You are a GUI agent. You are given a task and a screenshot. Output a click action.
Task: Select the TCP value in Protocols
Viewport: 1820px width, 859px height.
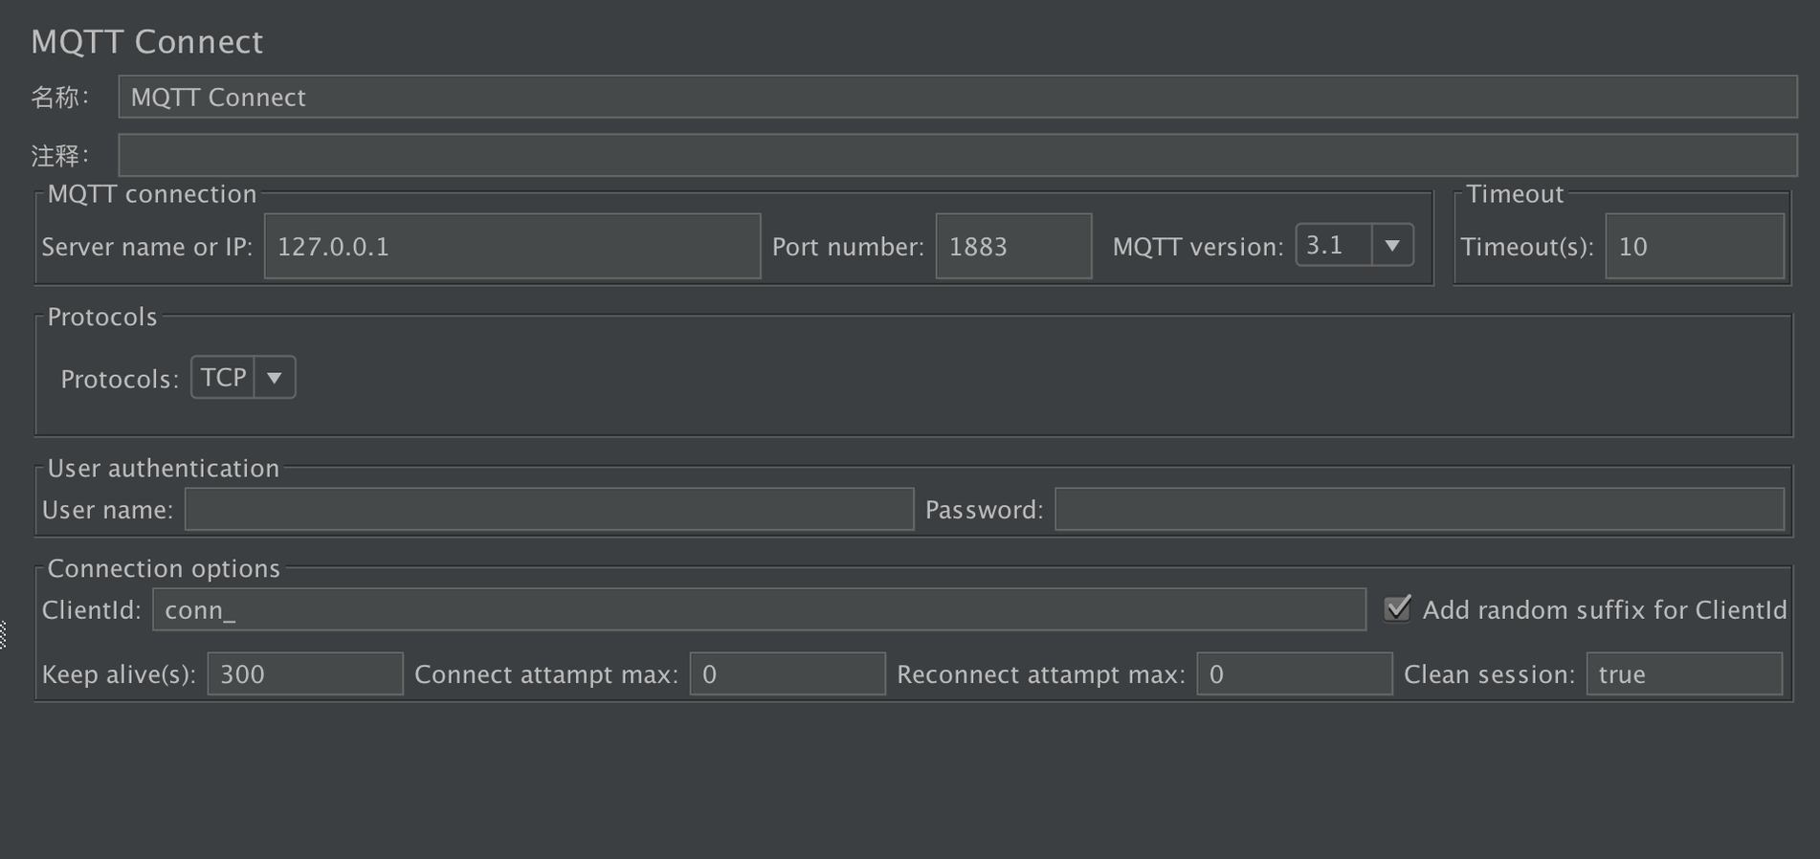coord(222,377)
